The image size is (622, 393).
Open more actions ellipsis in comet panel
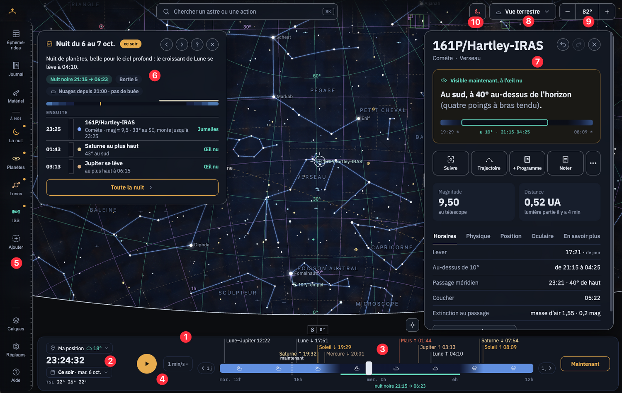[593, 163]
